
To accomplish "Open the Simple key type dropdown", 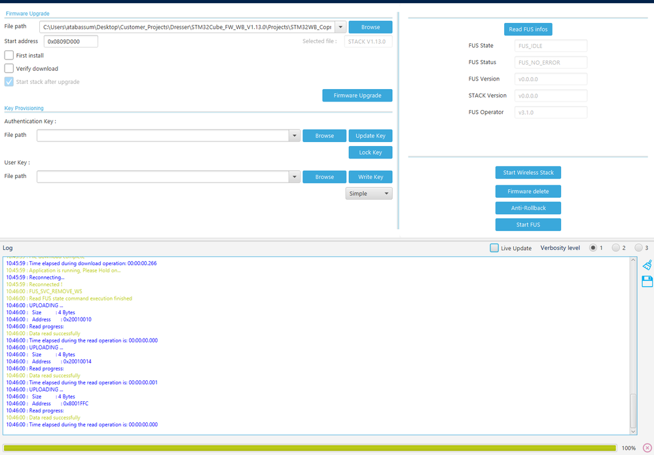I will 369,194.
